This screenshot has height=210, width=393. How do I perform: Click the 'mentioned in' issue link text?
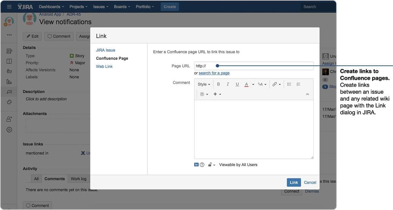[37, 153]
